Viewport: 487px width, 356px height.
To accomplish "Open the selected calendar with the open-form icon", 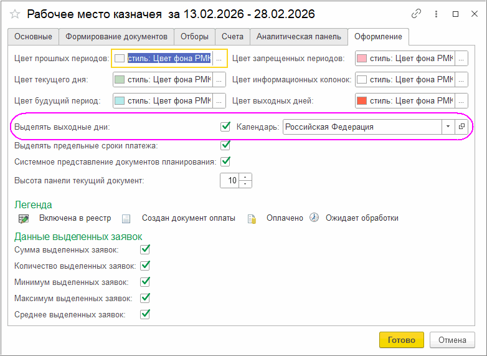I will [x=461, y=127].
